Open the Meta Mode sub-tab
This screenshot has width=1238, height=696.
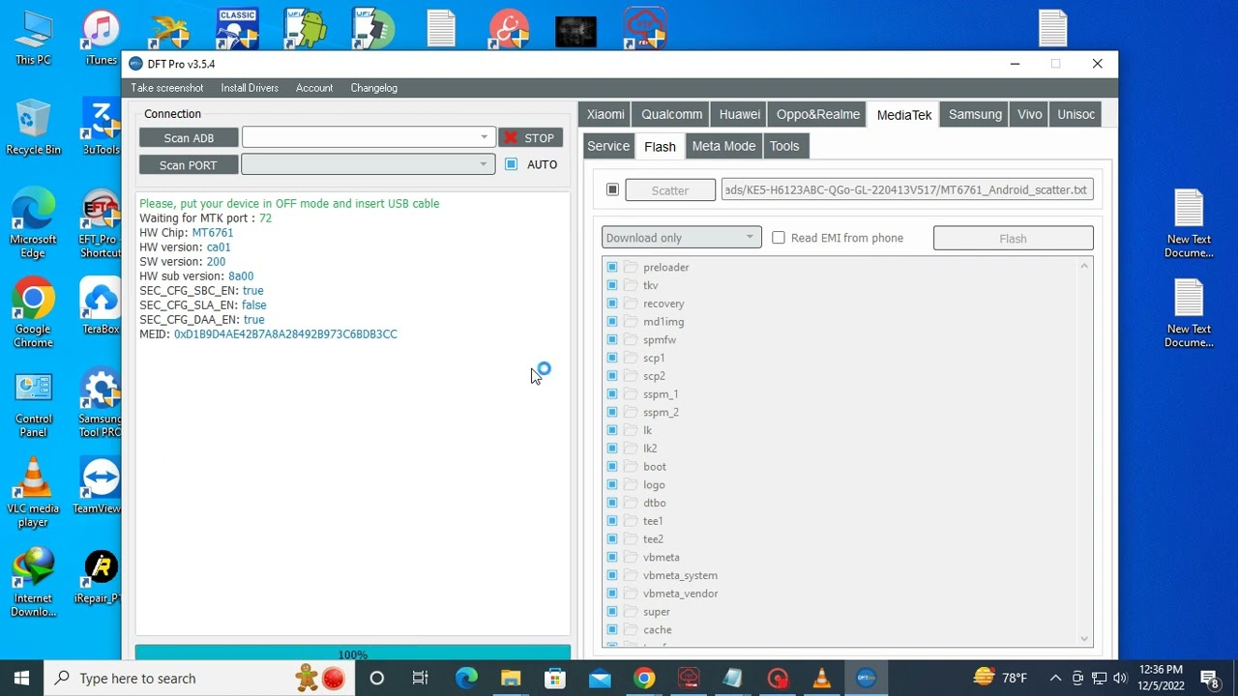click(x=723, y=146)
